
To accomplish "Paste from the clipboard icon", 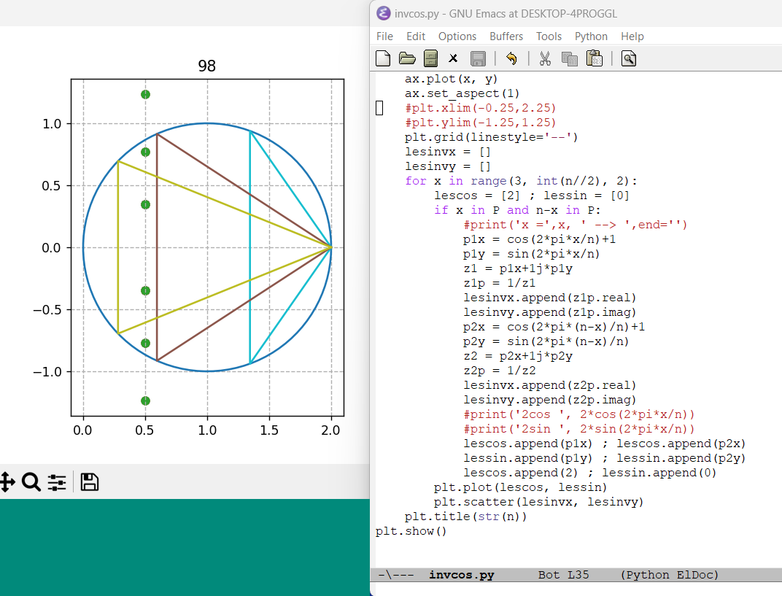I will [x=594, y=58].
